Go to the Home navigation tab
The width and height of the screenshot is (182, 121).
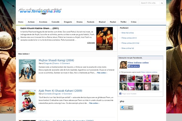coord(21,22)
